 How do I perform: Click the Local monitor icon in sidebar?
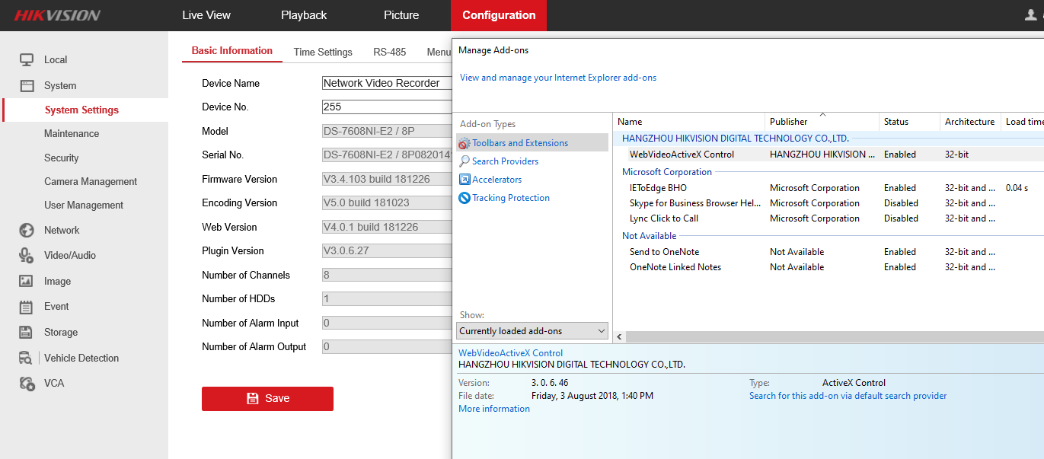point(27,59)
